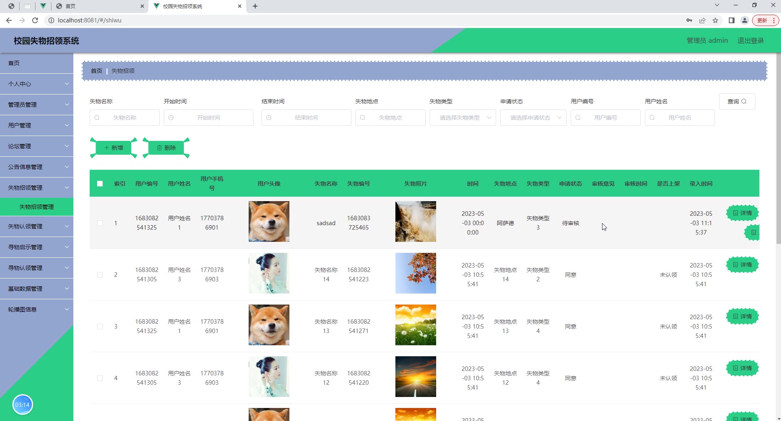Focus the 失物地点 input field
The width and height of the screenshot is (781, 421).
pyautogui.click(x=390, y=118)
